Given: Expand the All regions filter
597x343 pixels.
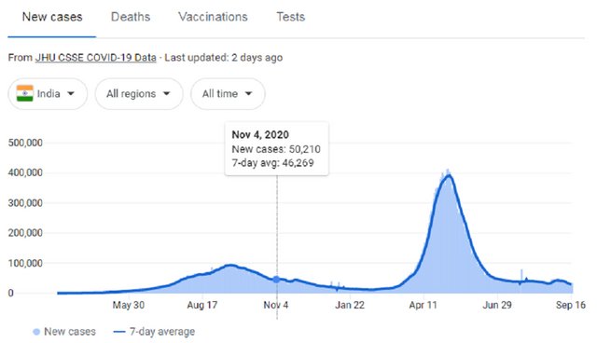Looking at the screenshot, I should 139,94.
